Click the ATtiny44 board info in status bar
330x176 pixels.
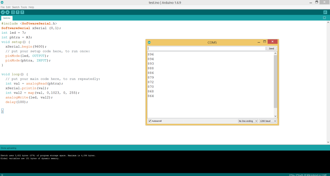pyautogui.click(x=307, y=175)
